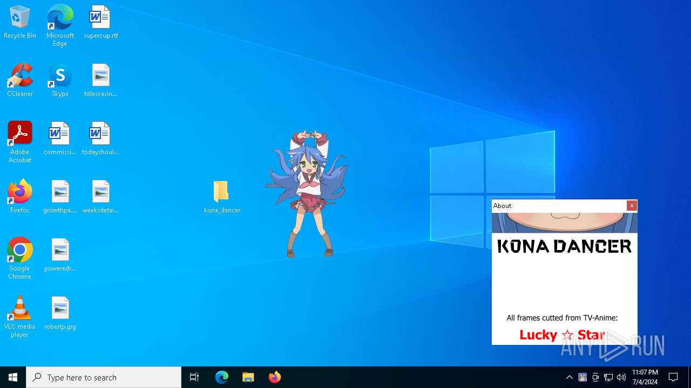Select the titlescasin... image file
Viewport: 691px width, 388px height.
(x=100, y=80)
